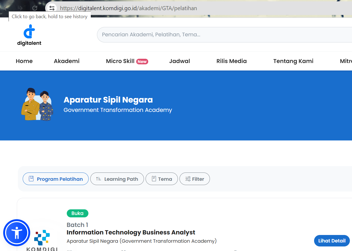Open the Akademi menu
Viewport: 352px width, 251px height.
(x=67, y=61)
